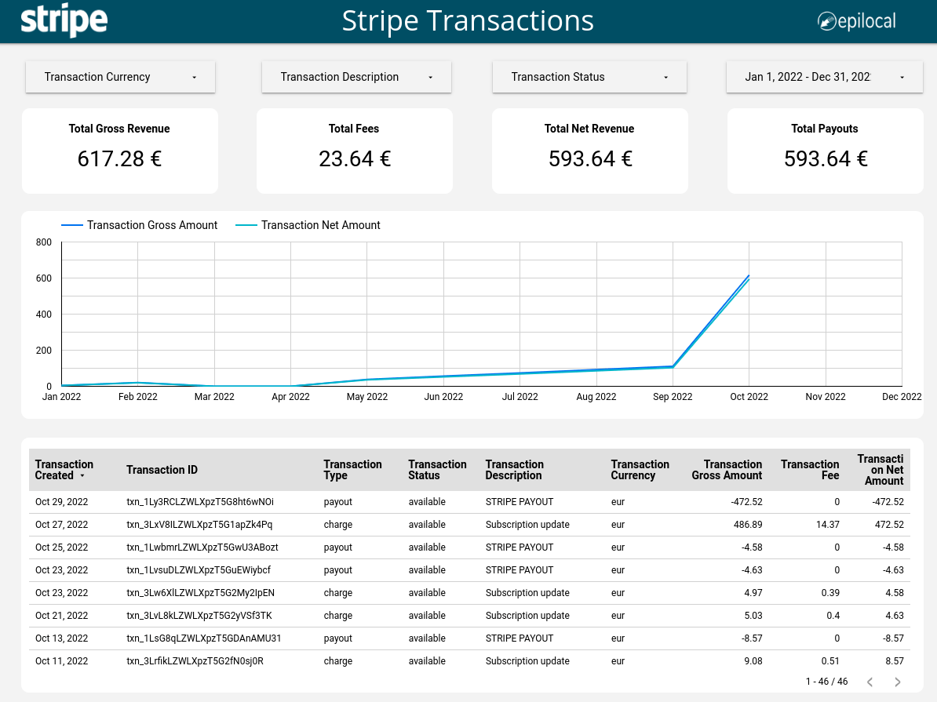Viewport: 937px width, 702px height.
Task: Click the previous page chevron in pagination
Action: [870, 682]
